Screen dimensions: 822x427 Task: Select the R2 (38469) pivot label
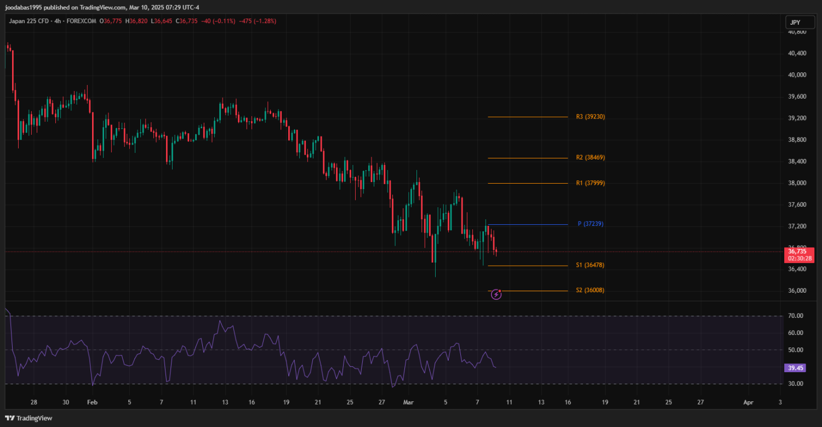point(590,158)
